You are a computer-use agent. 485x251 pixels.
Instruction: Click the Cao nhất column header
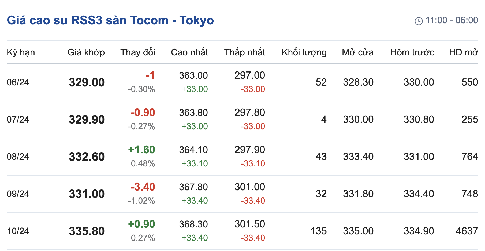(x=189, y=52)
